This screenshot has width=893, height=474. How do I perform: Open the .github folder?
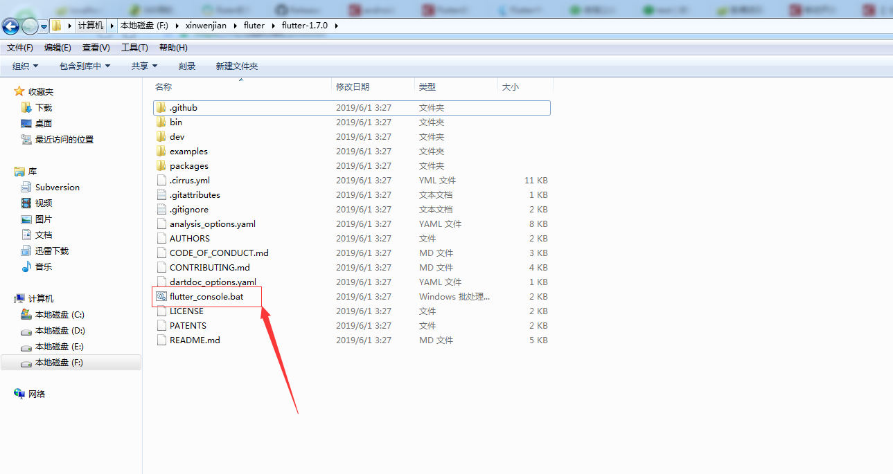182,107
